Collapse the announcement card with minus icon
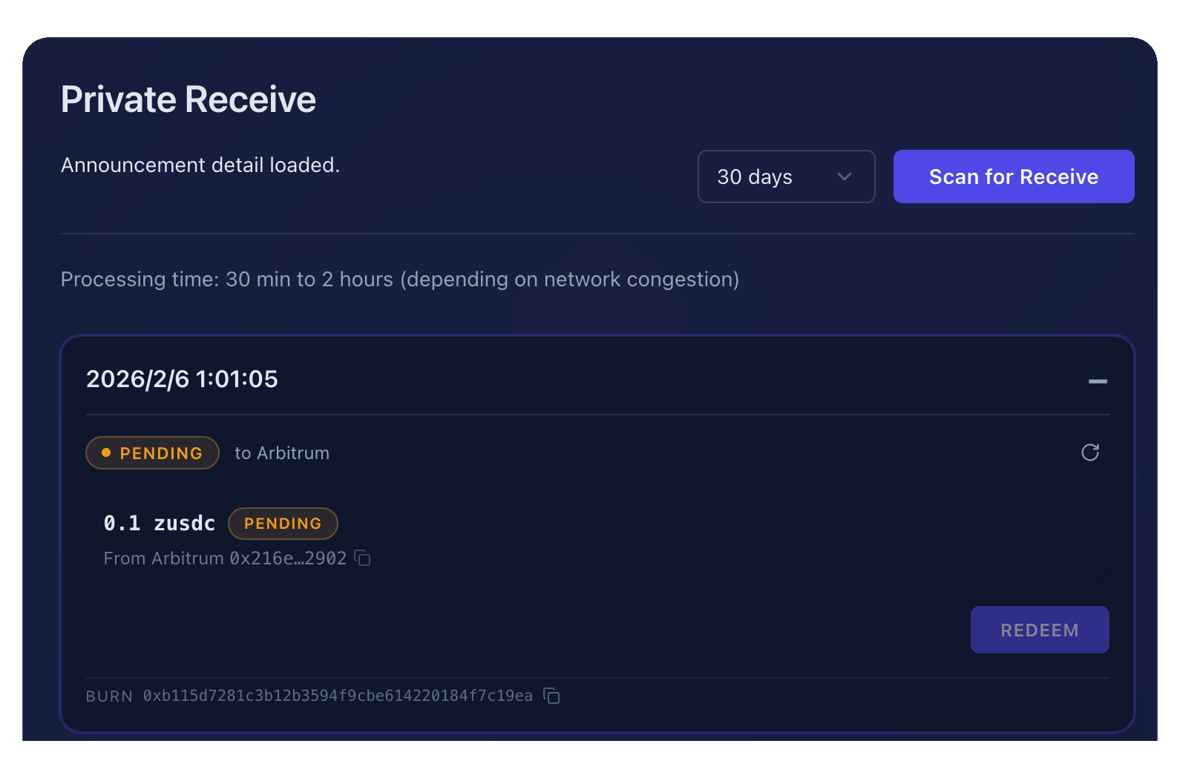This screenshot has height=778, width=1180. point(1097,381)
